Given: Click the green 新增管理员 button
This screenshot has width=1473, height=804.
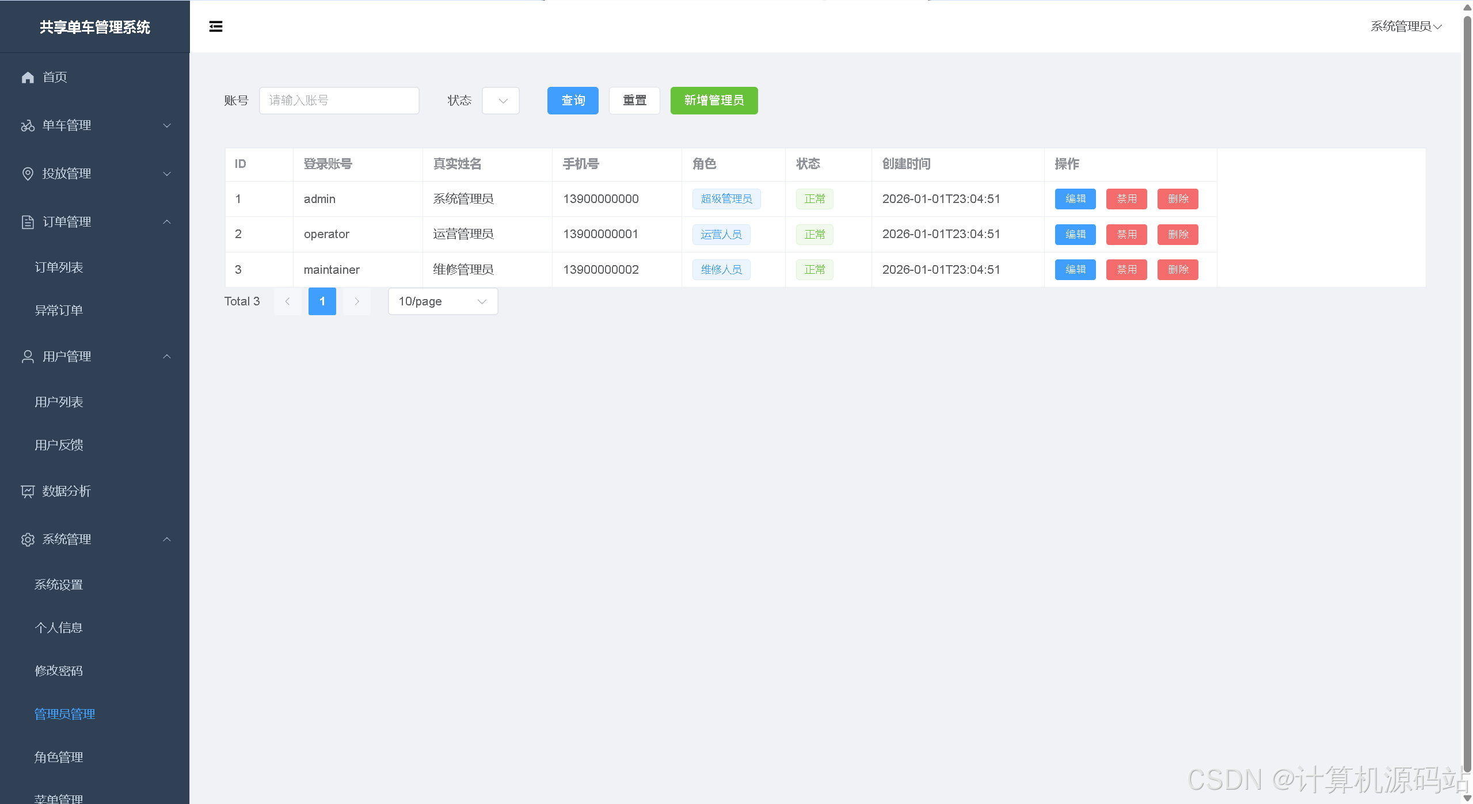Looking at the screenshot, I should coord(713,101).
